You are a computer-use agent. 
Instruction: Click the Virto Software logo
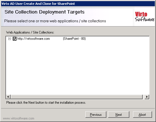(x=144, y=17)
